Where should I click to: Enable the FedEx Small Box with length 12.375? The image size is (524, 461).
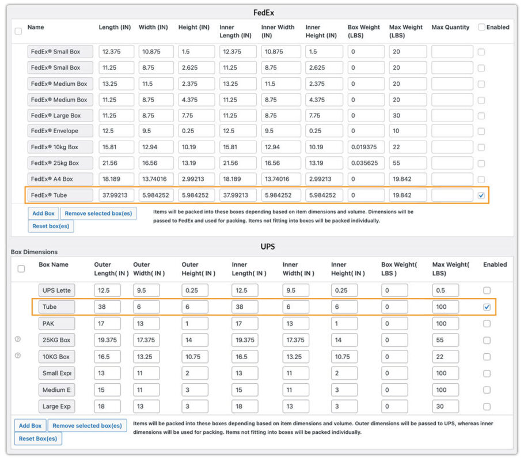click(481, 52)
